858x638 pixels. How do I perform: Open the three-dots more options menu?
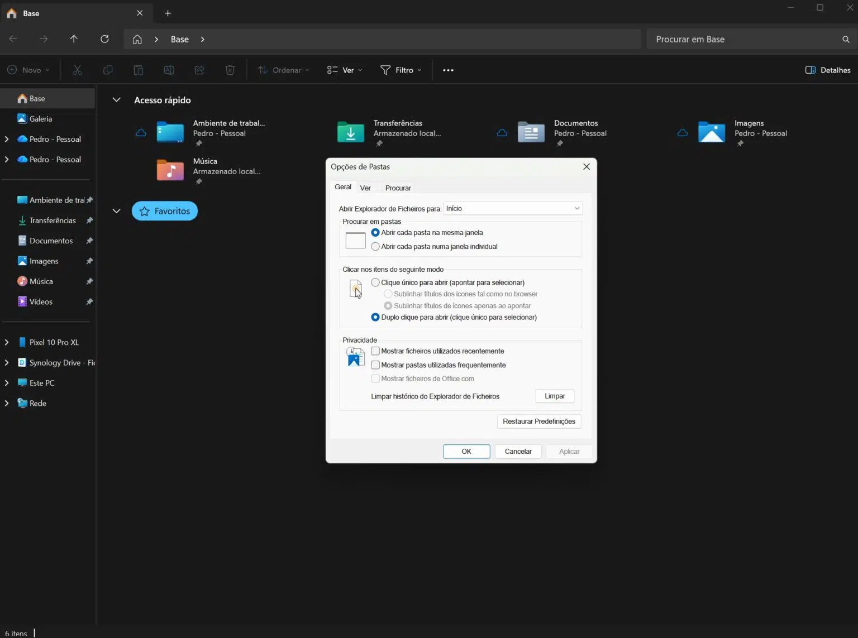pos(448,70)
